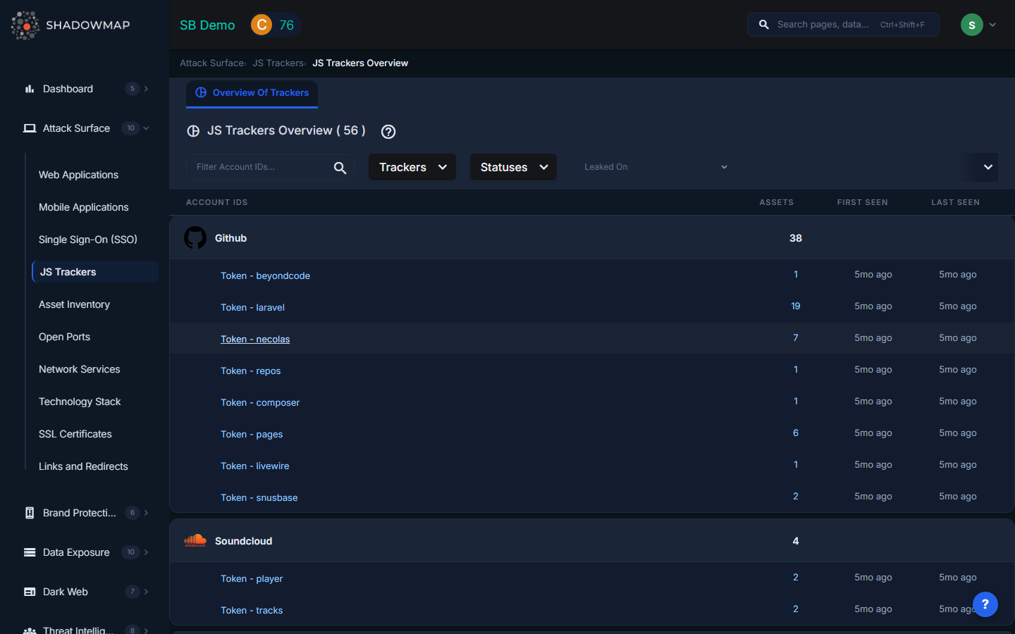Collapse the Attack Surface sidebar section
The height and width of the screenshot is (634, 1015).
click(x=146, y=128)
